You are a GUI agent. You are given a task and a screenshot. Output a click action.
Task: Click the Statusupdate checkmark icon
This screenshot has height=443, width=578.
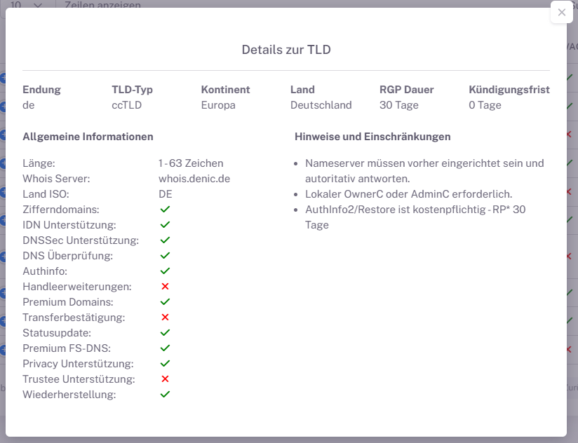click(166, 332)
